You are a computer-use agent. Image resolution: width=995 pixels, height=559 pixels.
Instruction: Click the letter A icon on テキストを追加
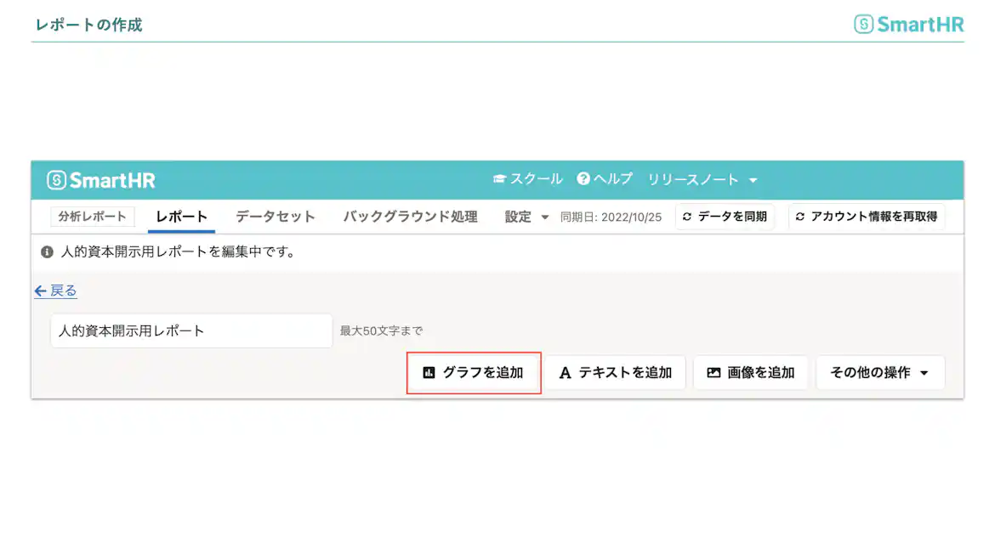tap(564, 372)
